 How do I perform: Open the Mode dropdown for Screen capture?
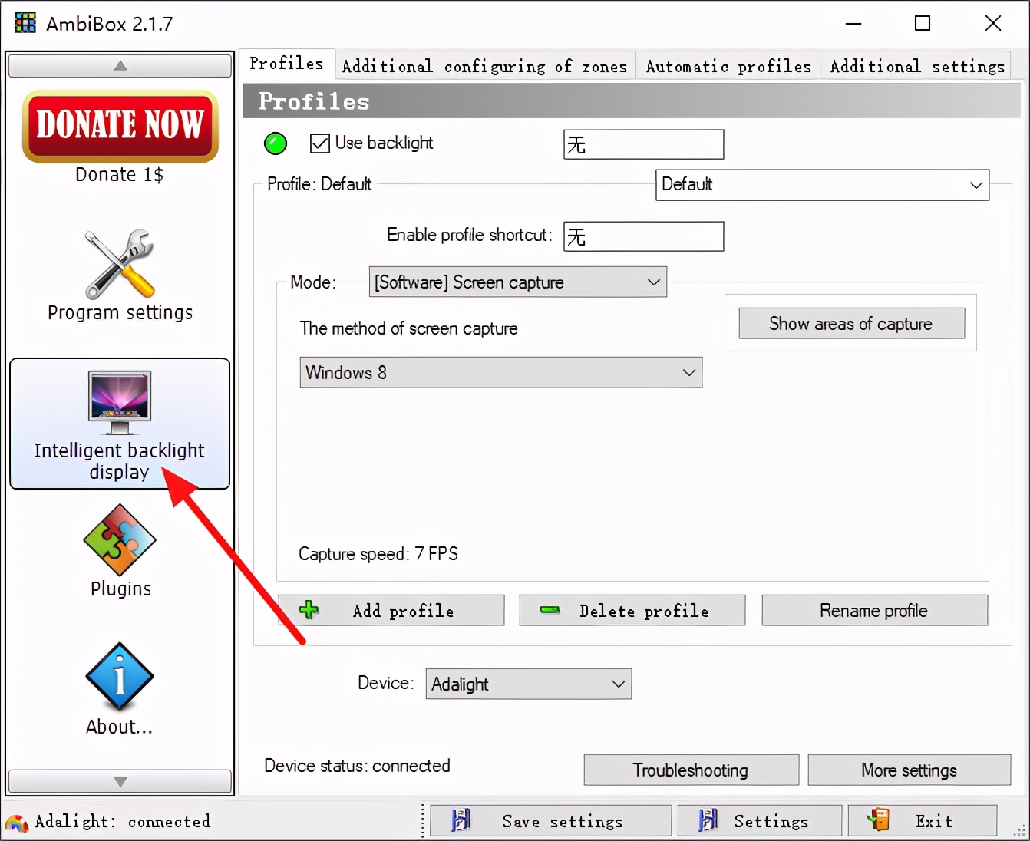(518, 282)
